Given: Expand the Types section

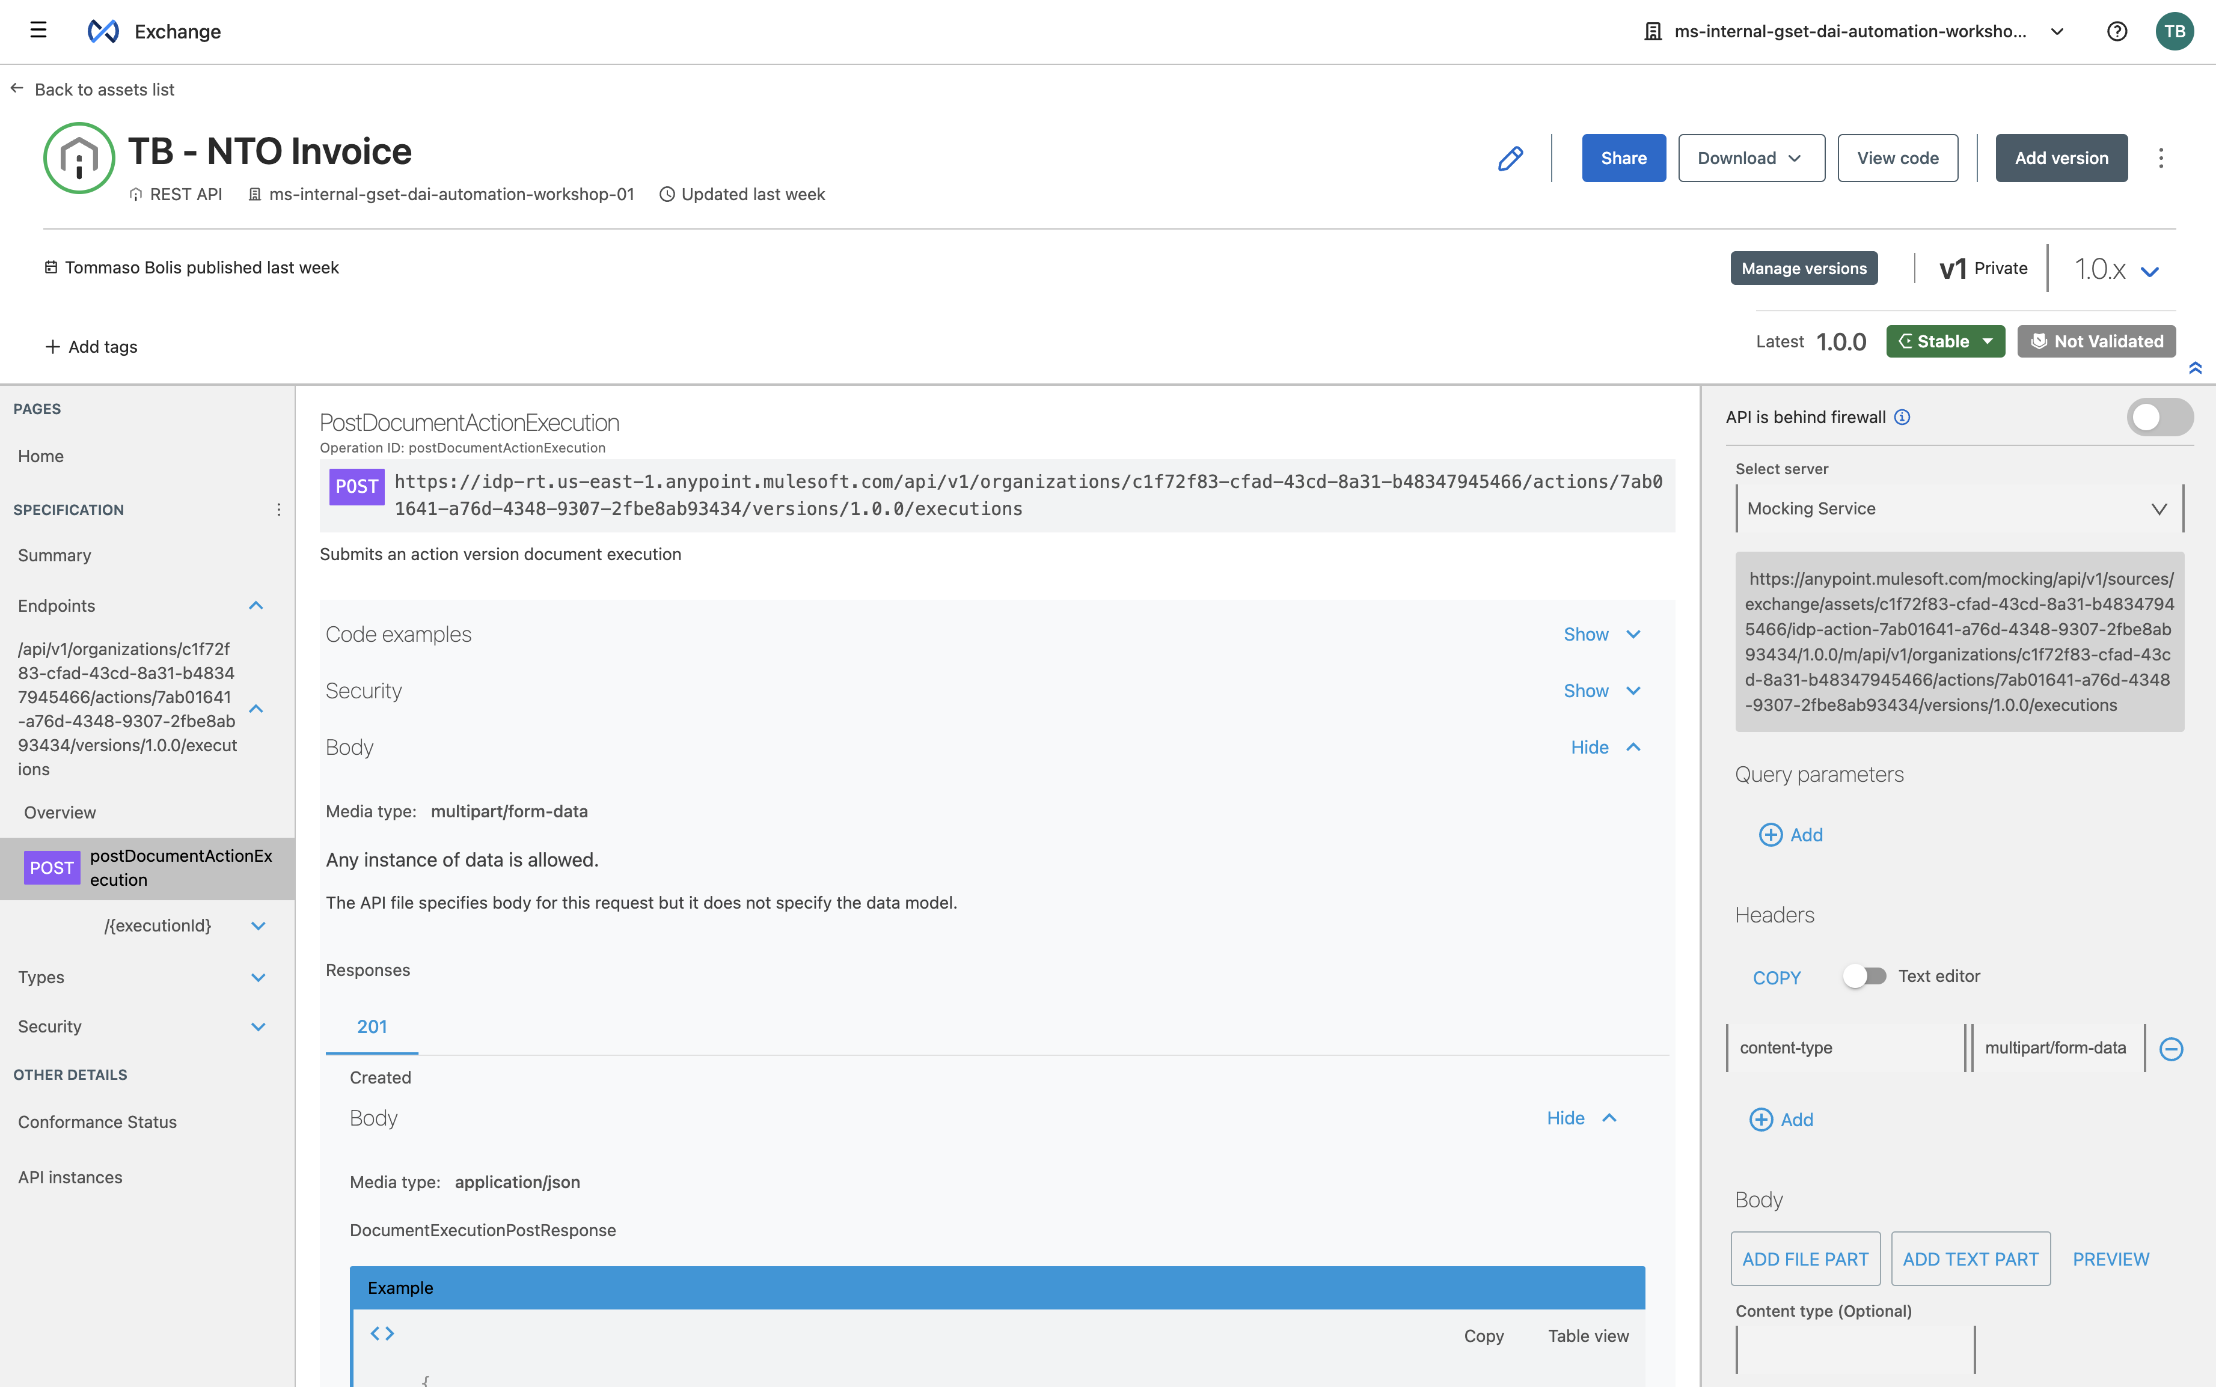Looking at the screenshot, I should [x=258, y=977].
